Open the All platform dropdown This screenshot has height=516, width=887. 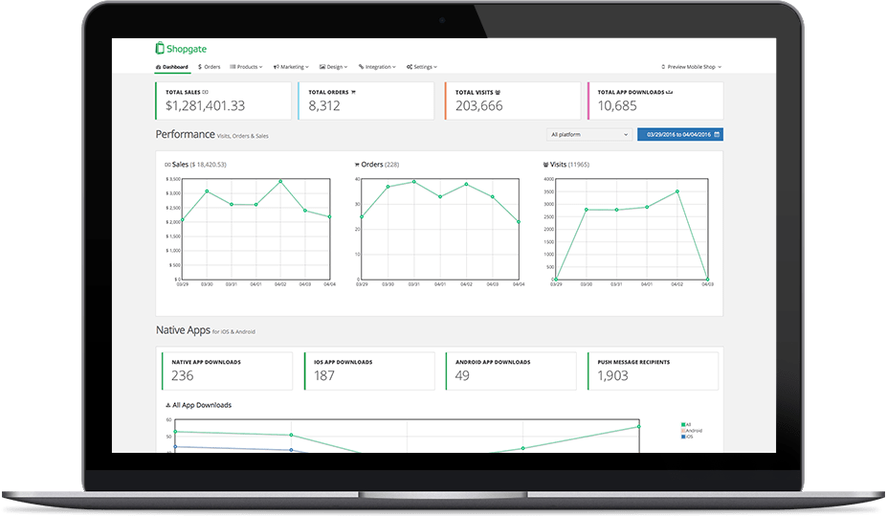tap(588, 135)
